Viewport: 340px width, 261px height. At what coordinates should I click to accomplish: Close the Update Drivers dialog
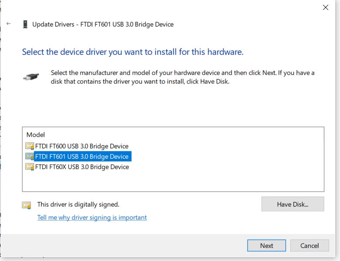point(326,7)
